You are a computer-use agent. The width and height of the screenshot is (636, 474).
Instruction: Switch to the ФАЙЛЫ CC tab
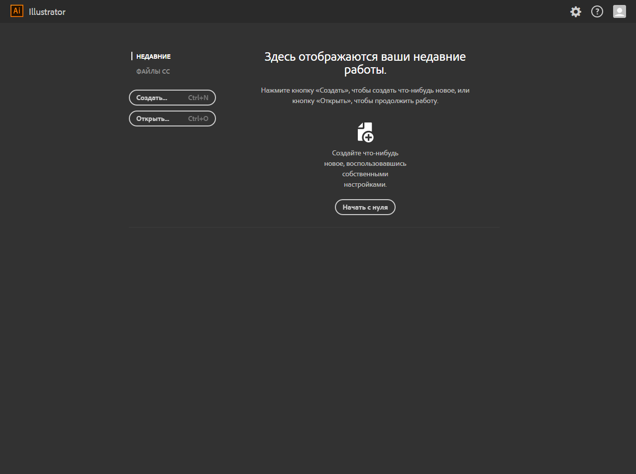tap(153, 72)
